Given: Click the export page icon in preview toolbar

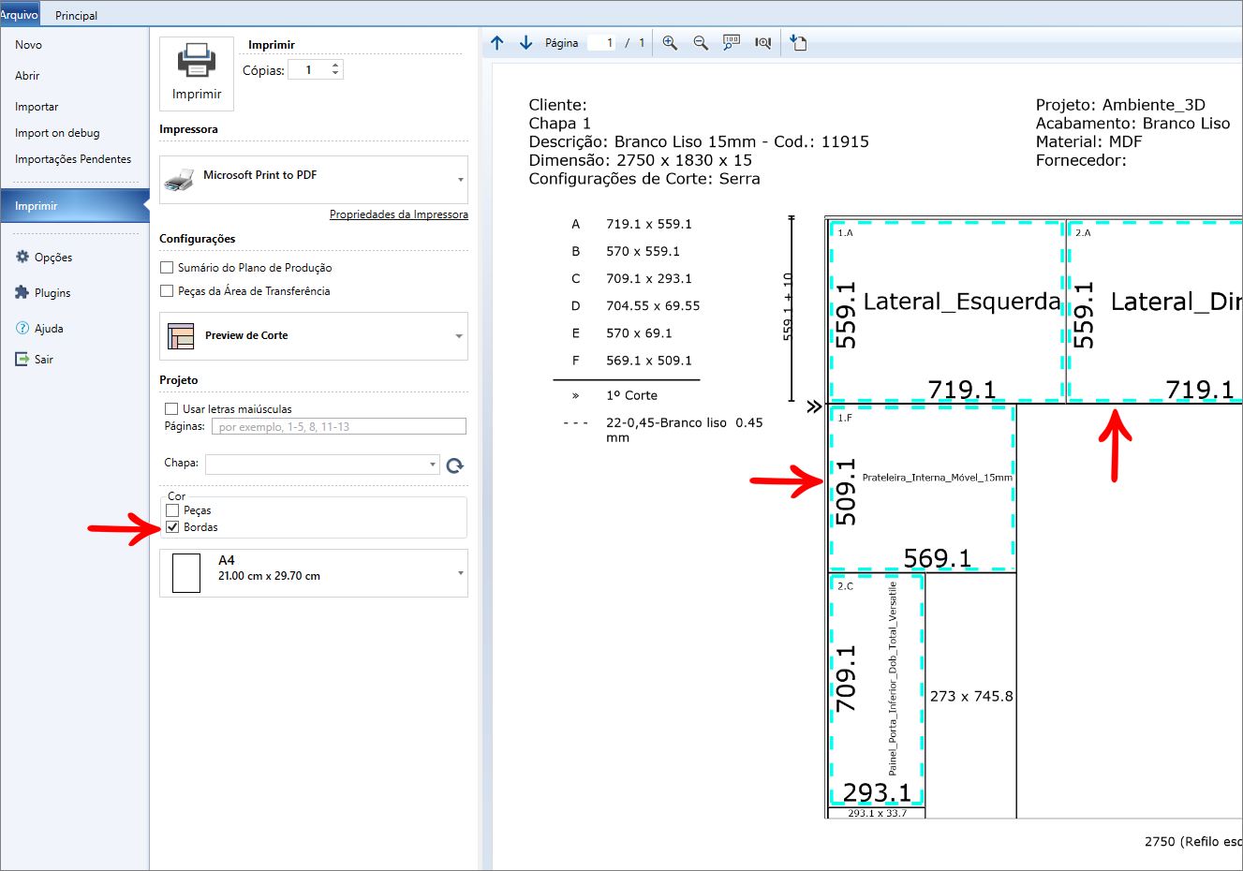Looking at the screenshot, I should tap(798, 43).
